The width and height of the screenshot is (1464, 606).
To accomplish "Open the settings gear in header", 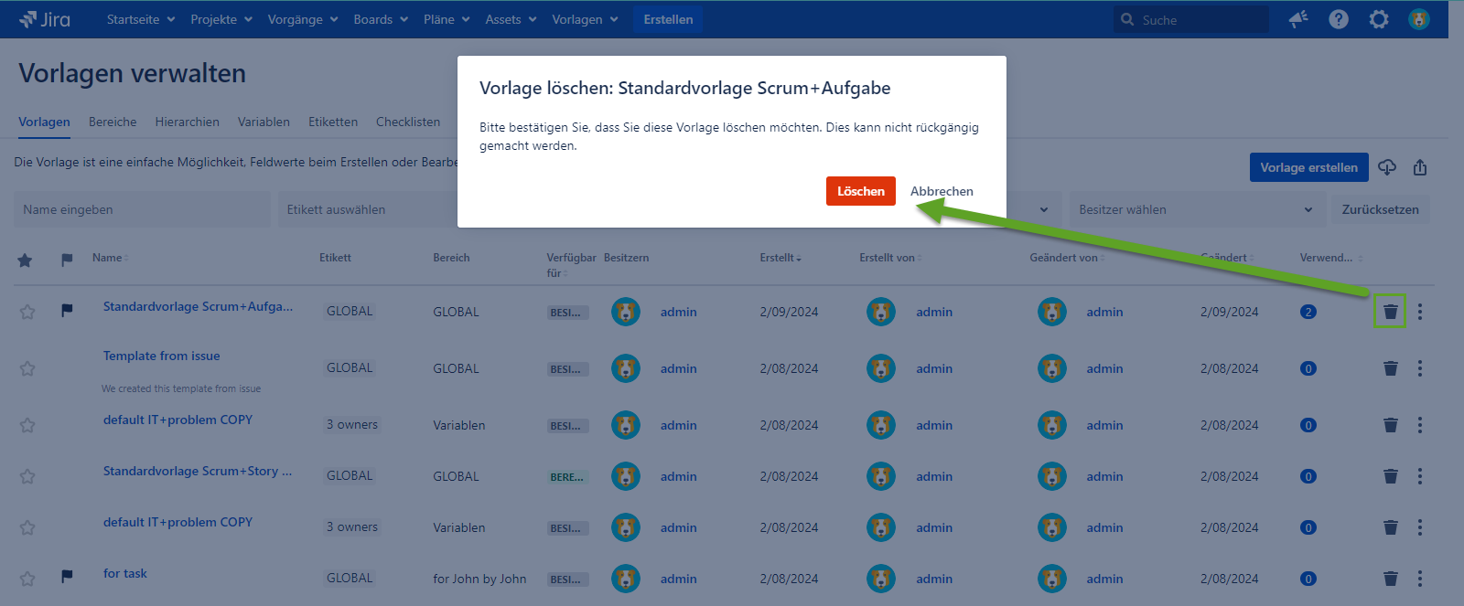I will click(x=1379, y=19).
